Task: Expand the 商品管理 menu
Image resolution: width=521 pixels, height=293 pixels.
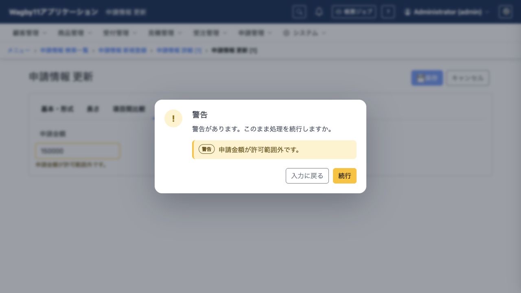Action: (75, 33)
